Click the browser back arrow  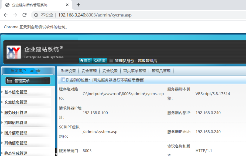(6, 15)
